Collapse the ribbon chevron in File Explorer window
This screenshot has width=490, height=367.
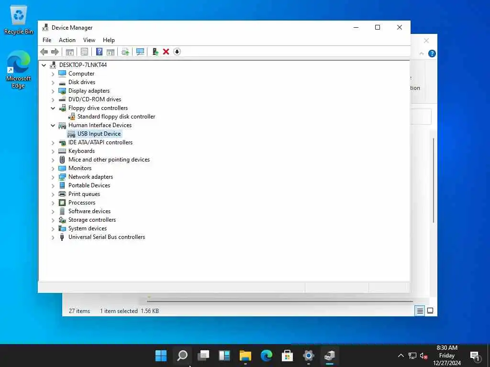(x=421, y=54)
